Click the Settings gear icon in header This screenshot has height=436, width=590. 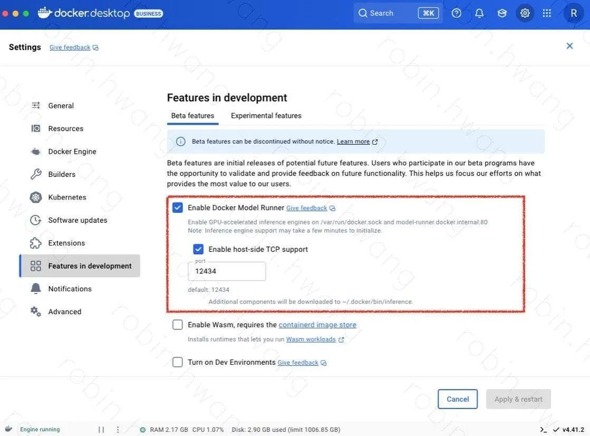[525, 13]
